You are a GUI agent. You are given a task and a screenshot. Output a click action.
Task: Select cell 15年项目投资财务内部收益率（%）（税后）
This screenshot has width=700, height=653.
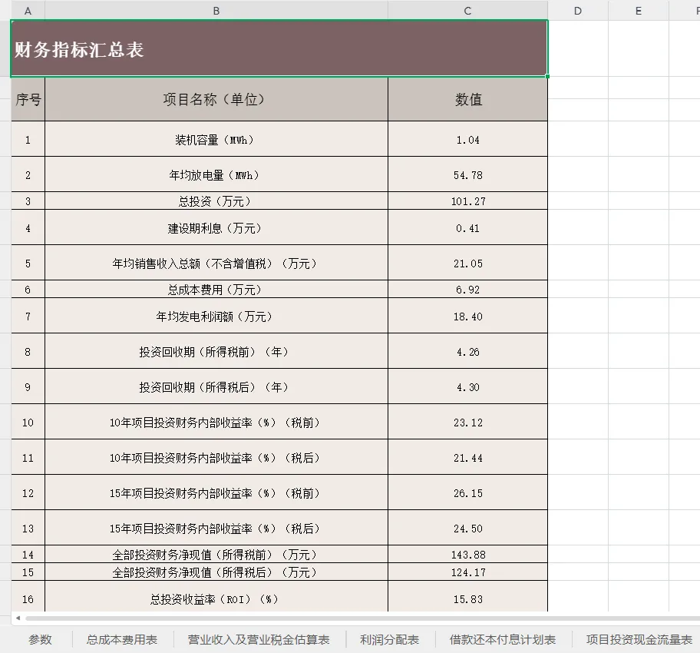point(216,528)
